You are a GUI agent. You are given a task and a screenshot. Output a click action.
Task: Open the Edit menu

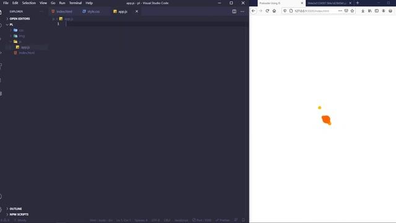[15, 3]
